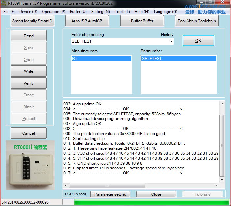Click the log horizontal scrollbar right arrow
Screen dimensions: 231x206
(x=217, y=185)
